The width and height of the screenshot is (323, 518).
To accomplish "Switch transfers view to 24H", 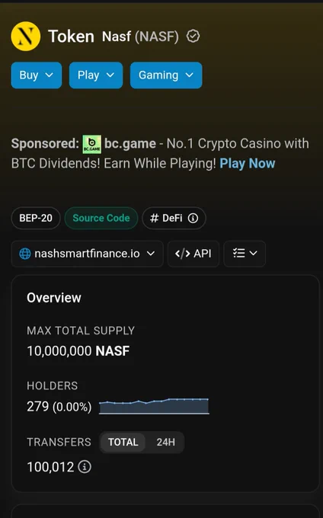I will point(166,442).
